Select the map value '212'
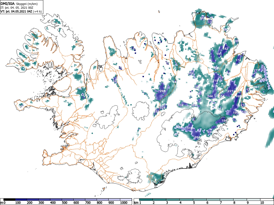The width and height of the screenshot is (274, 205). (247, 90)
